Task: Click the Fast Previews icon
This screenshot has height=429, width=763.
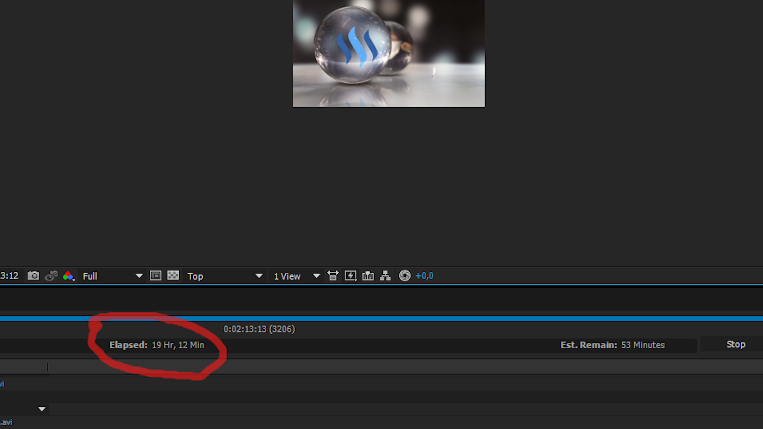Action: tap(351, 276)
